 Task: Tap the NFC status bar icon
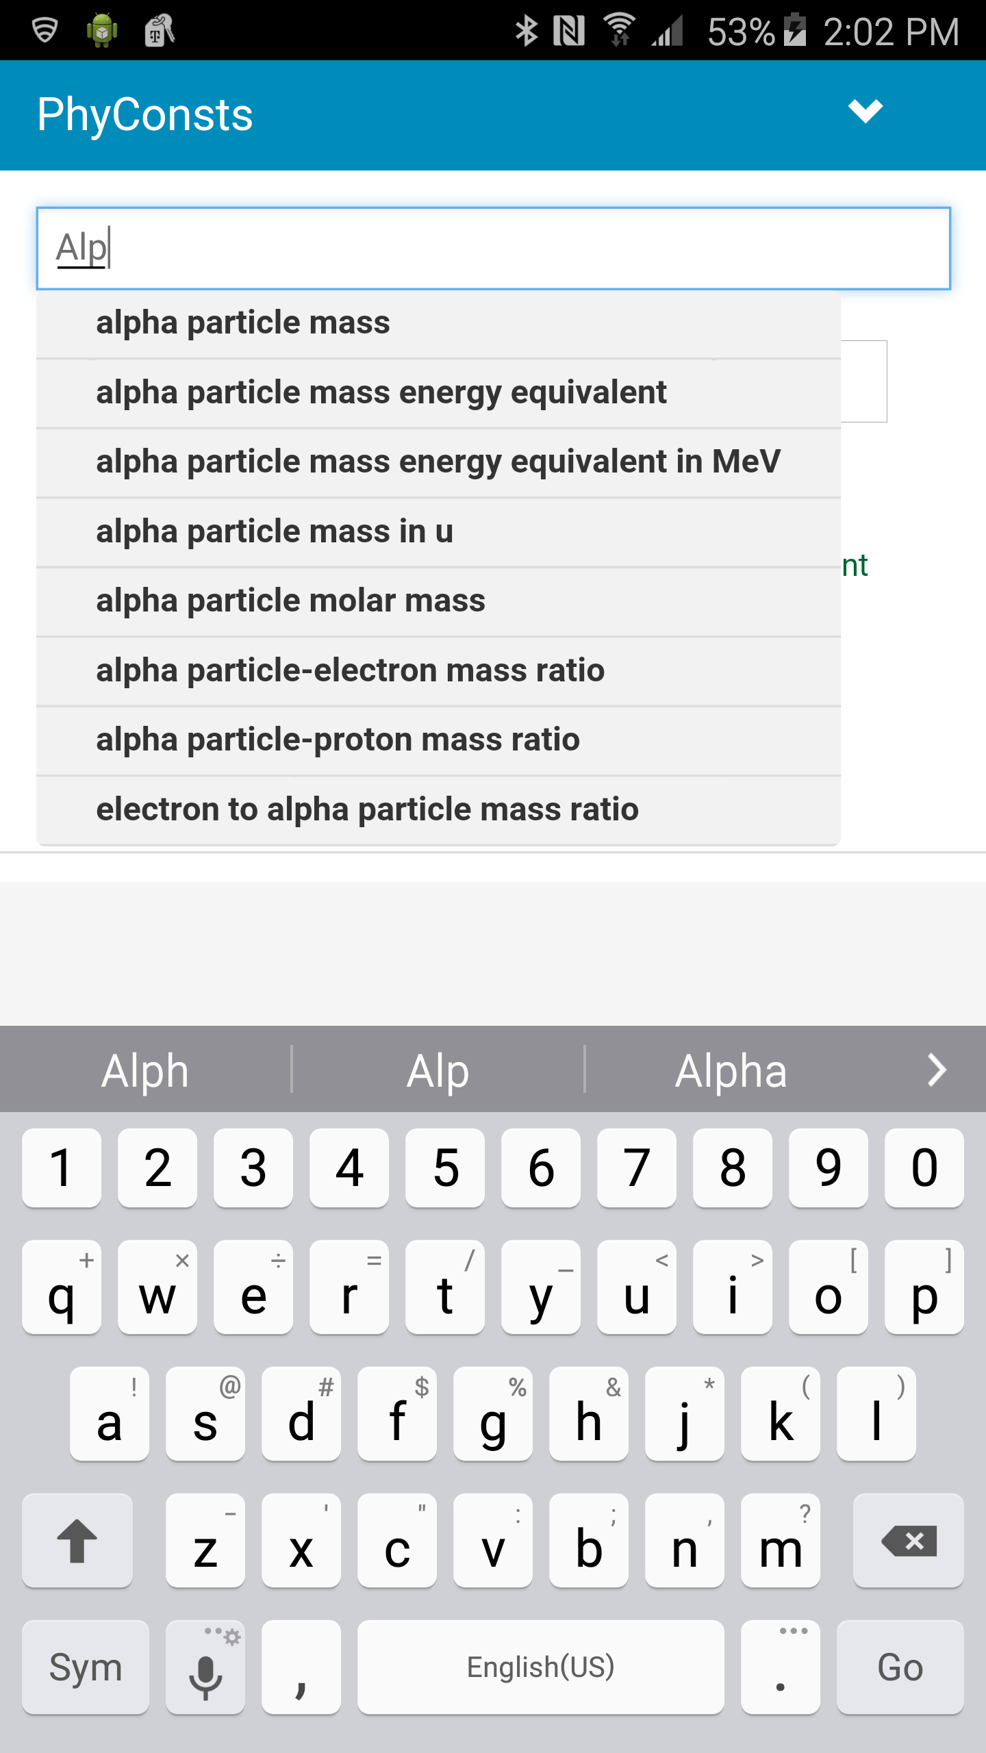coord(569,31)
